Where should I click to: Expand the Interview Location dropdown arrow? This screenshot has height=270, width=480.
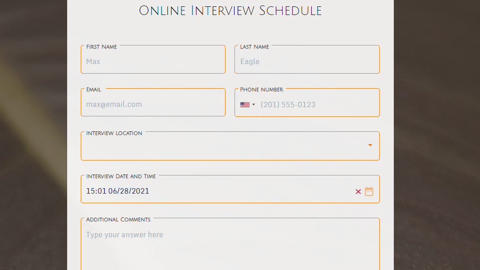[370, 145]
